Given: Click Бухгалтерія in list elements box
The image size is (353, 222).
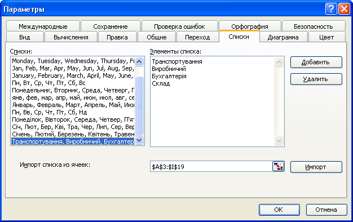Looking at the screenshot, I should 169,76.
